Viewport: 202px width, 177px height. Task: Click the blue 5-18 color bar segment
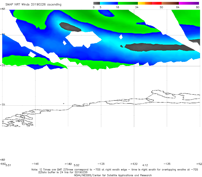tap(109, 3)
